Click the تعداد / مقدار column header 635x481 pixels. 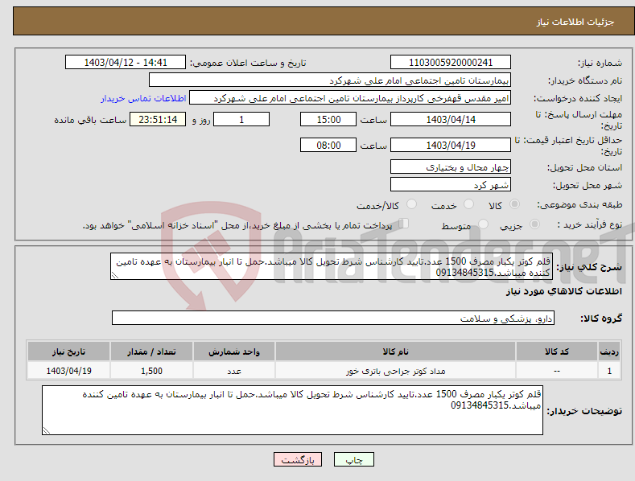tap(151, 351)
